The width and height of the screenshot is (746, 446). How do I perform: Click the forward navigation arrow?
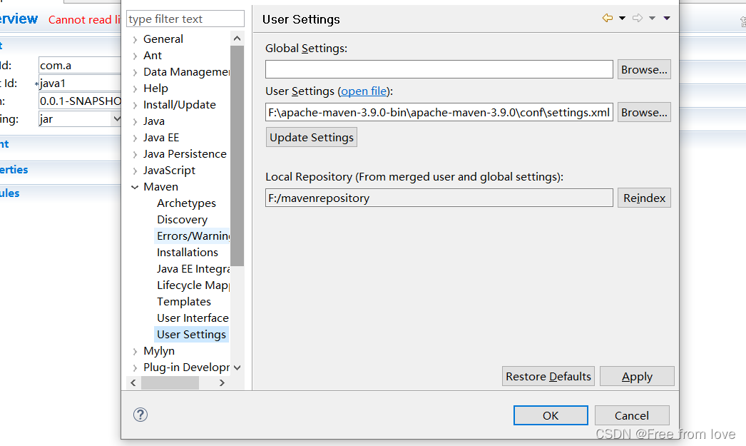pyautogui.click(x=637, y=17)
